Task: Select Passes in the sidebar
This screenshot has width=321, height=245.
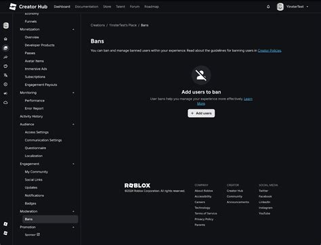Action: tap(30, 53)
